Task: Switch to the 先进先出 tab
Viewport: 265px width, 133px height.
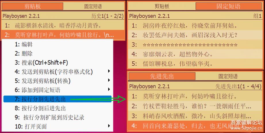Action: (x=162, y=77)
